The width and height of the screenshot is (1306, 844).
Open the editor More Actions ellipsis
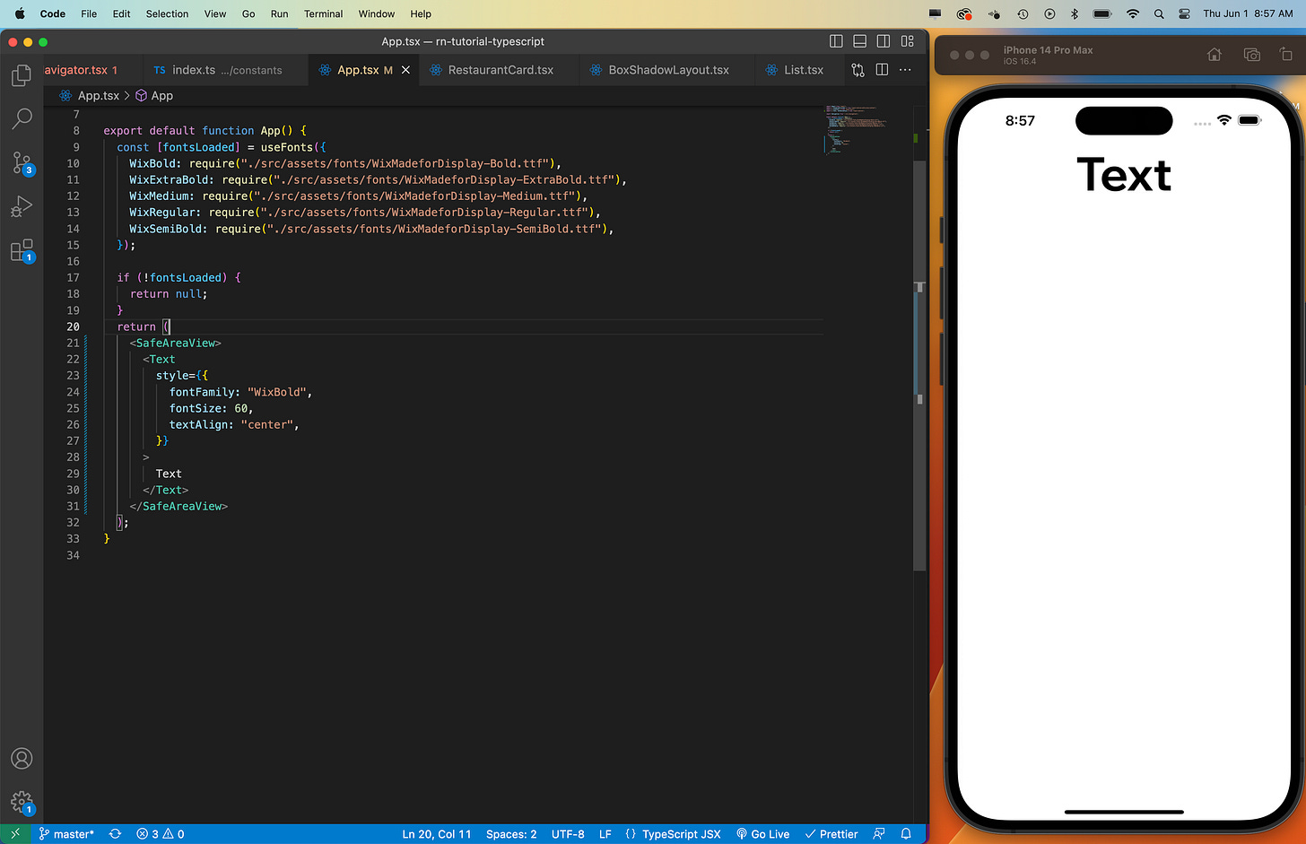click(905, 70)
